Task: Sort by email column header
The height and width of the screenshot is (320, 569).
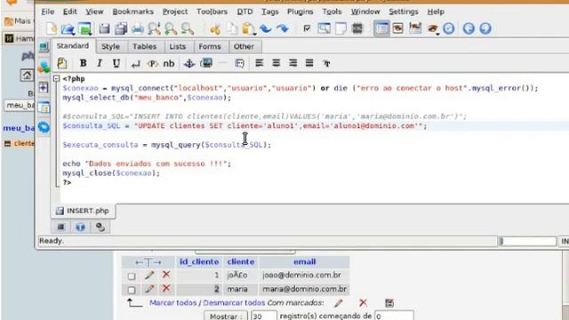Action: (x=304, y=261)
